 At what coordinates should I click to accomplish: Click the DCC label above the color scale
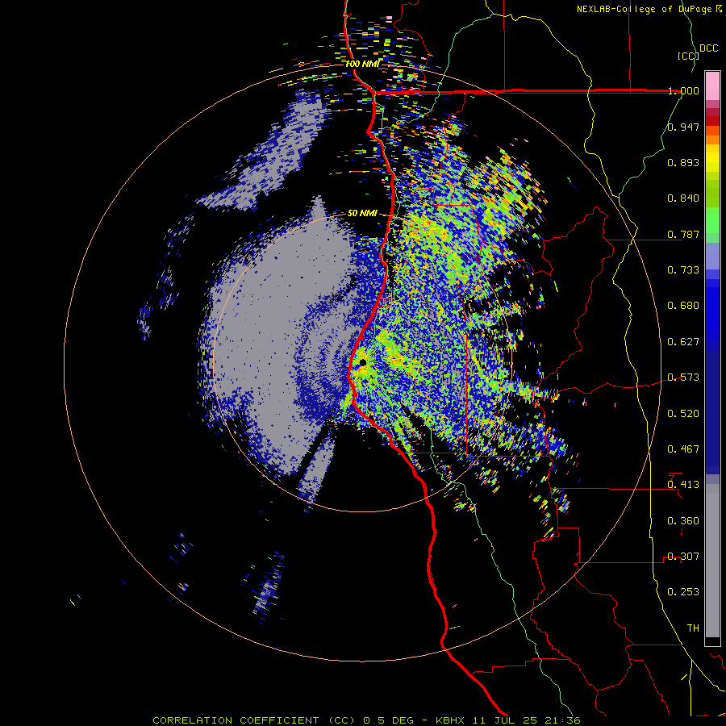coord(708,48)
